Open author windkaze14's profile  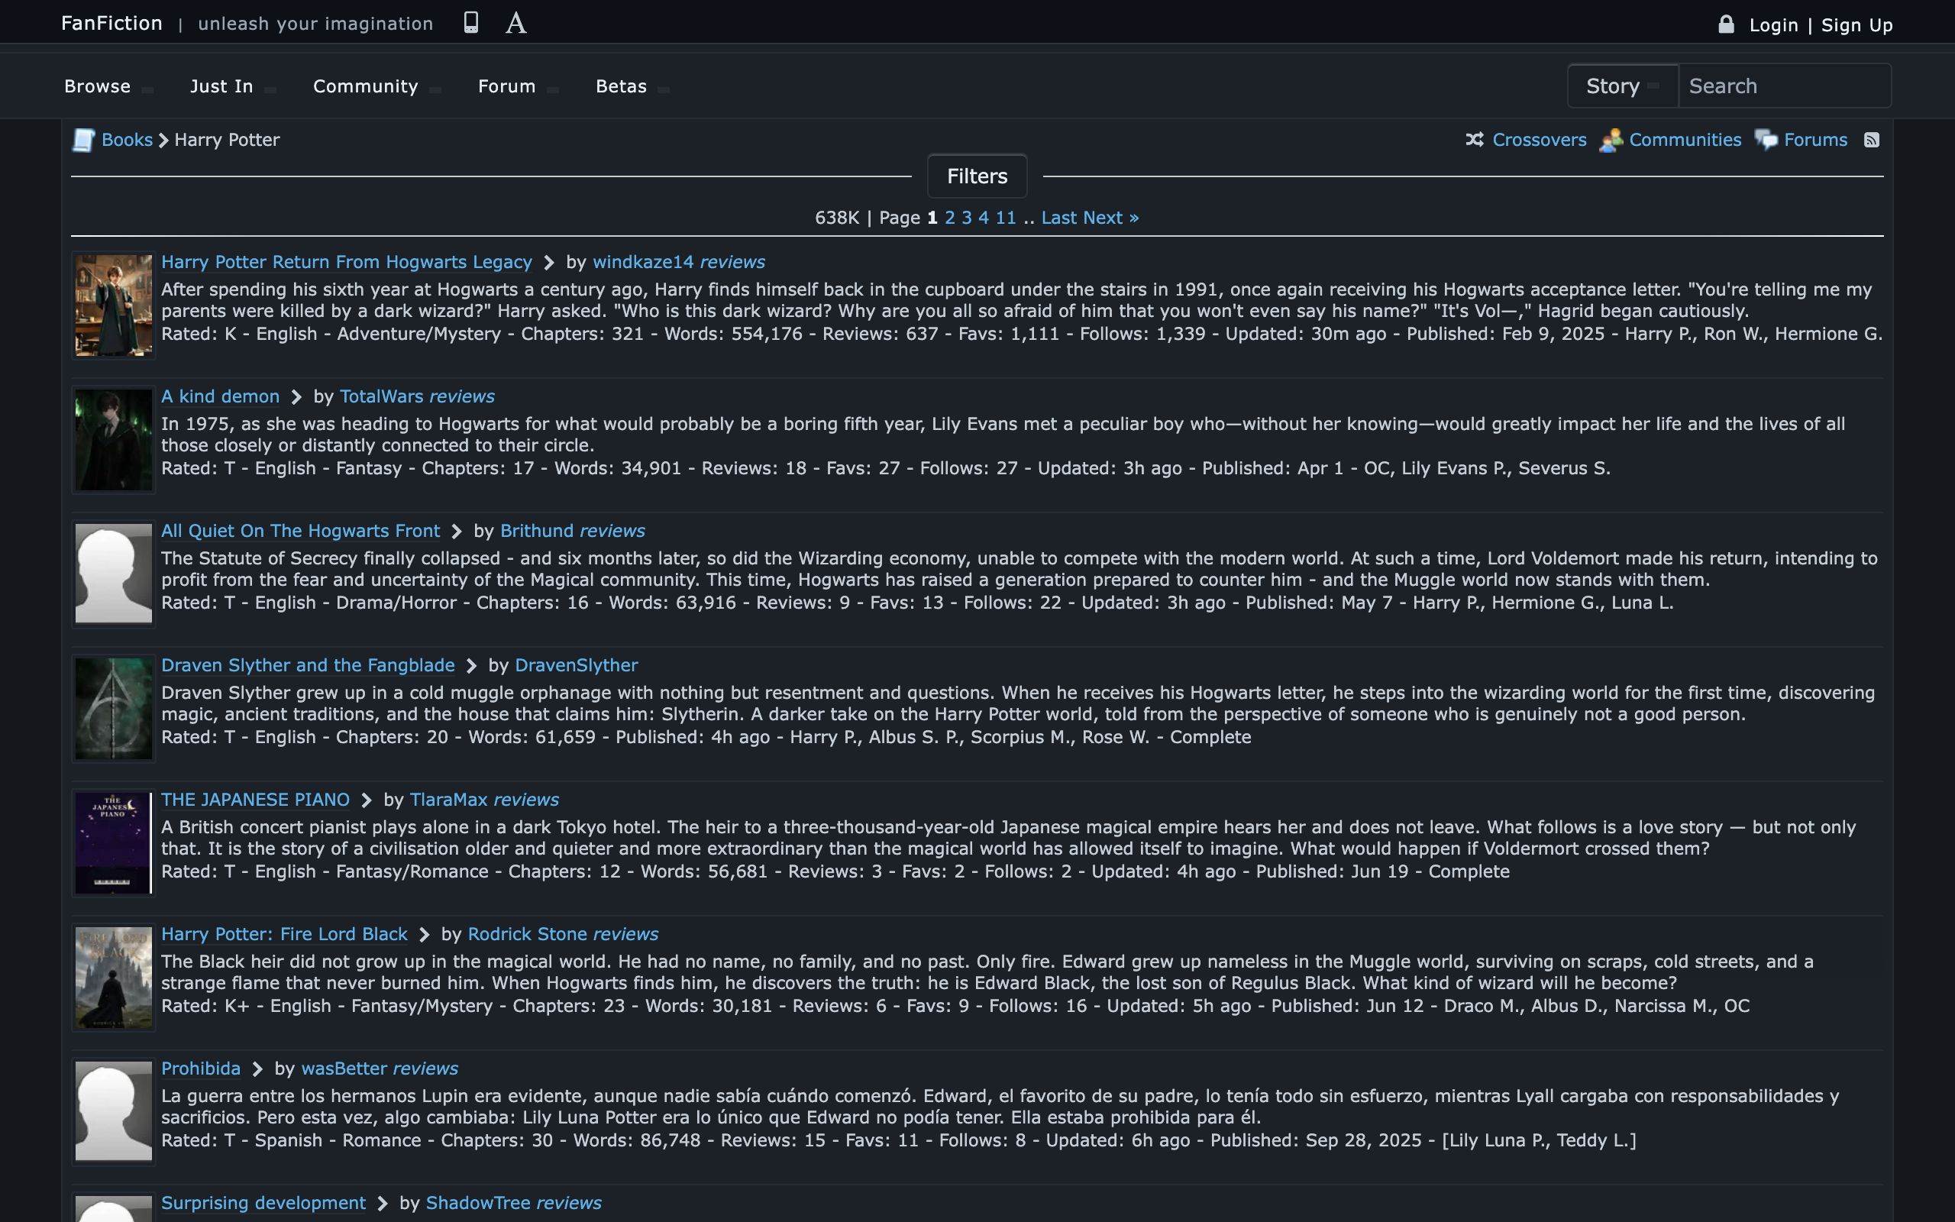pos(643,263)
